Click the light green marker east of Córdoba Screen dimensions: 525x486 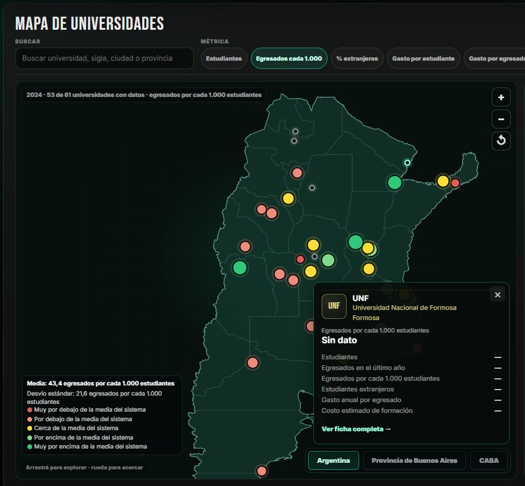pyautogui.click(x=328, y=260)
